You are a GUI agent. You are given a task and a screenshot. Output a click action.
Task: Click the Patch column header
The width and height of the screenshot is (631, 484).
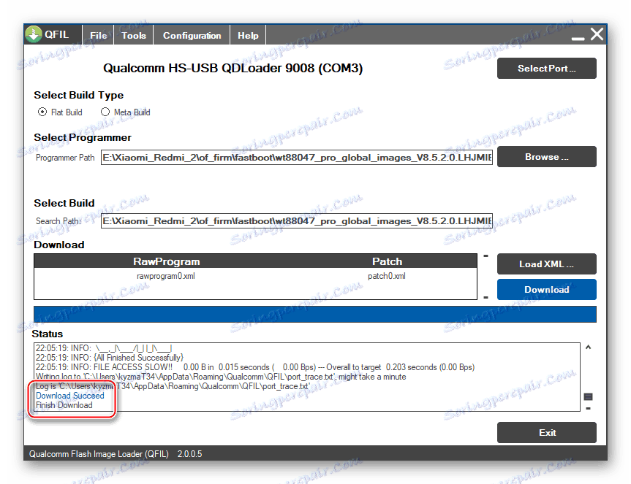click(x=387, y=261)
